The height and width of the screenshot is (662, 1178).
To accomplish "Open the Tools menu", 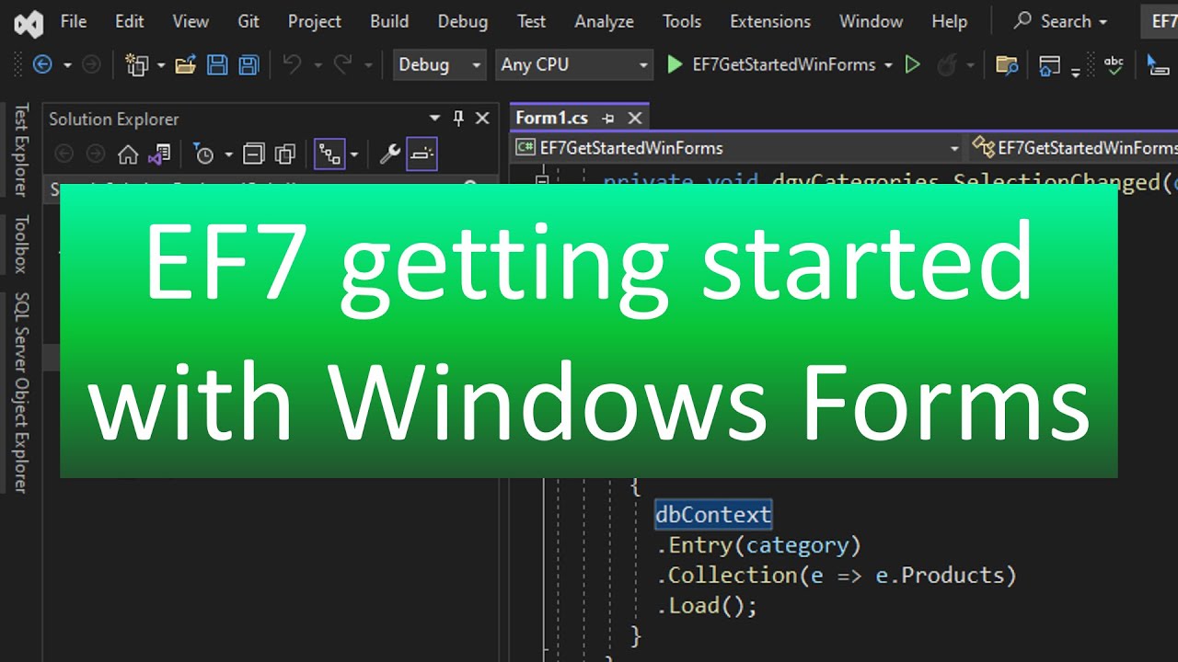I will tap(681, 21).
